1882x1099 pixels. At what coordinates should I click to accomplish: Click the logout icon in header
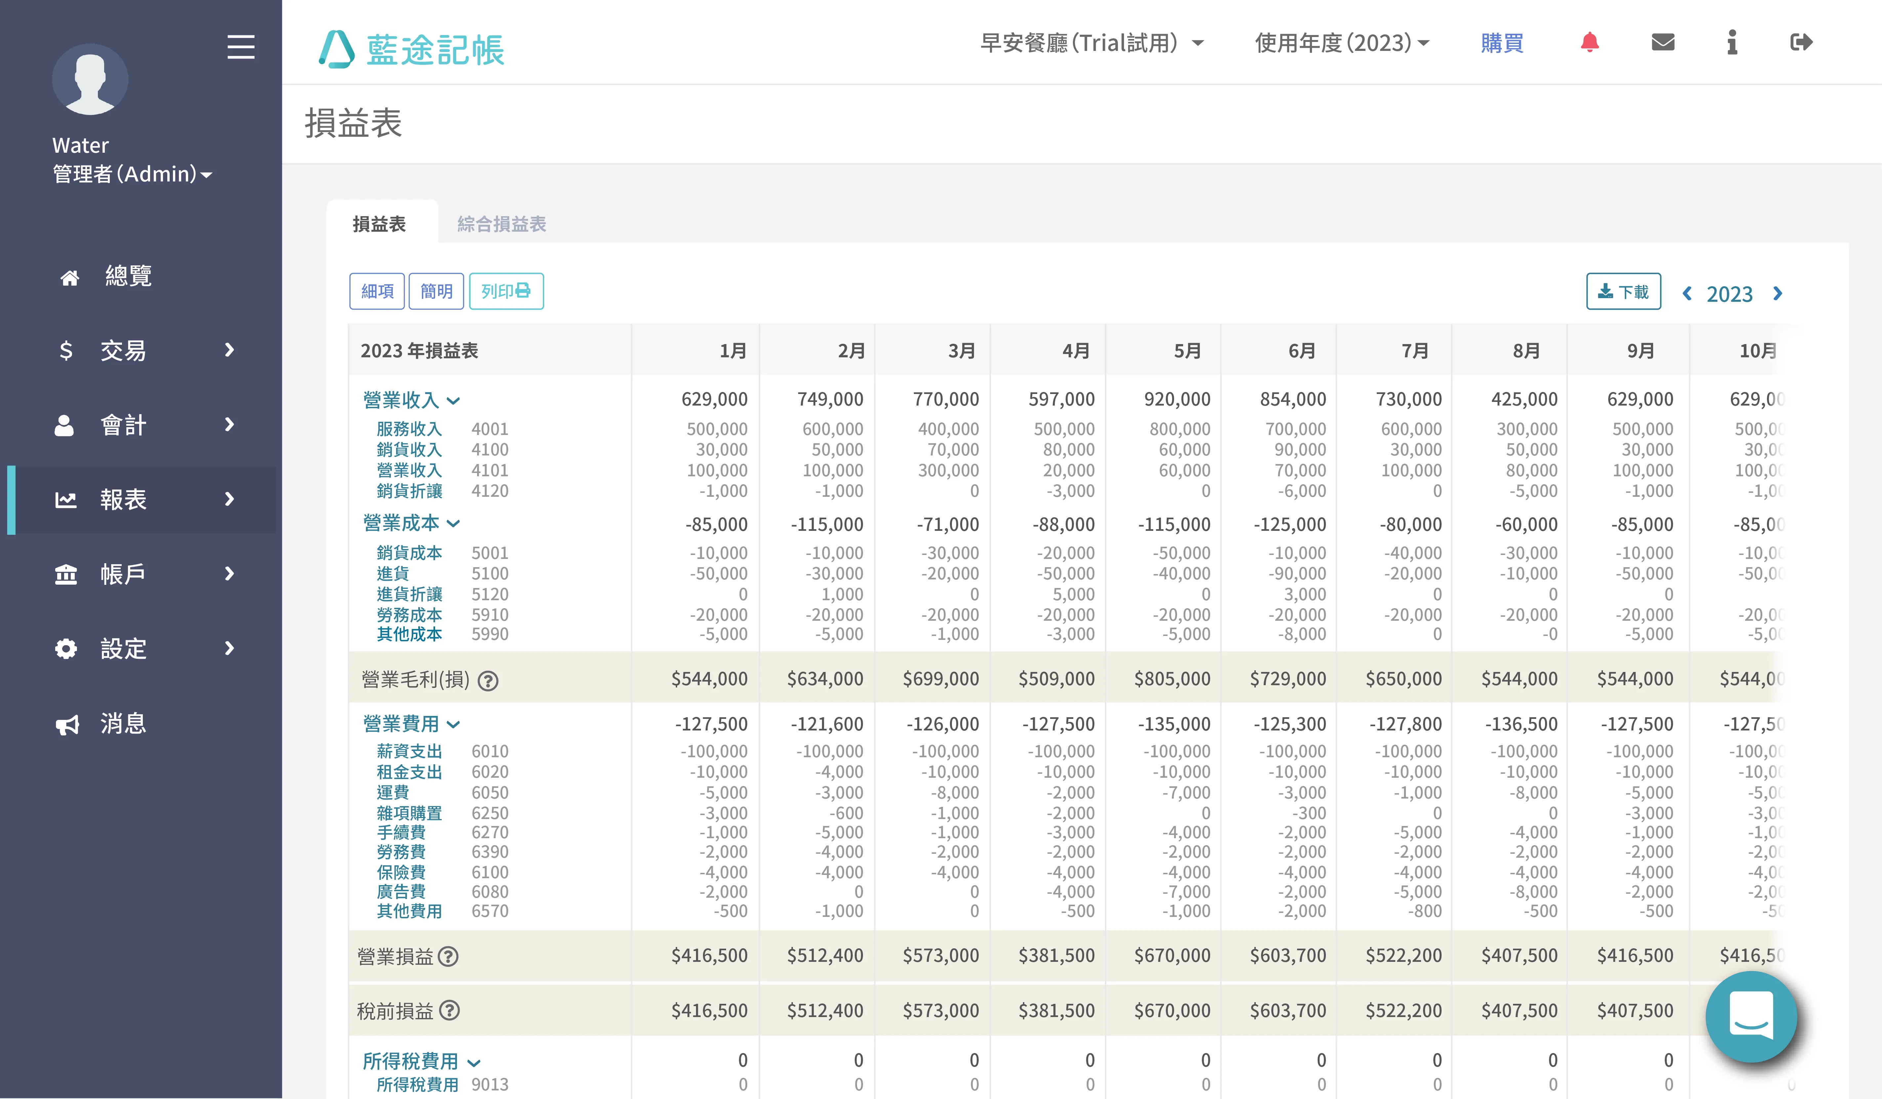click(1801, 43)
